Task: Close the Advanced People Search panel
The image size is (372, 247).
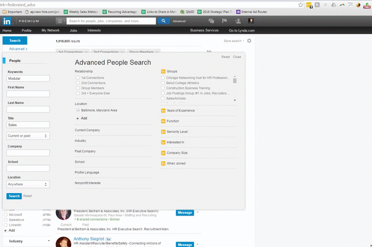Action: point(237,57)
